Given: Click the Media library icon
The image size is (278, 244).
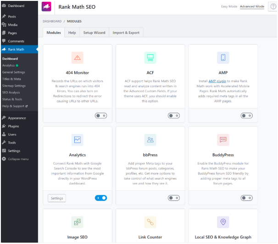Looking at the screenshot, I should 4,25.
